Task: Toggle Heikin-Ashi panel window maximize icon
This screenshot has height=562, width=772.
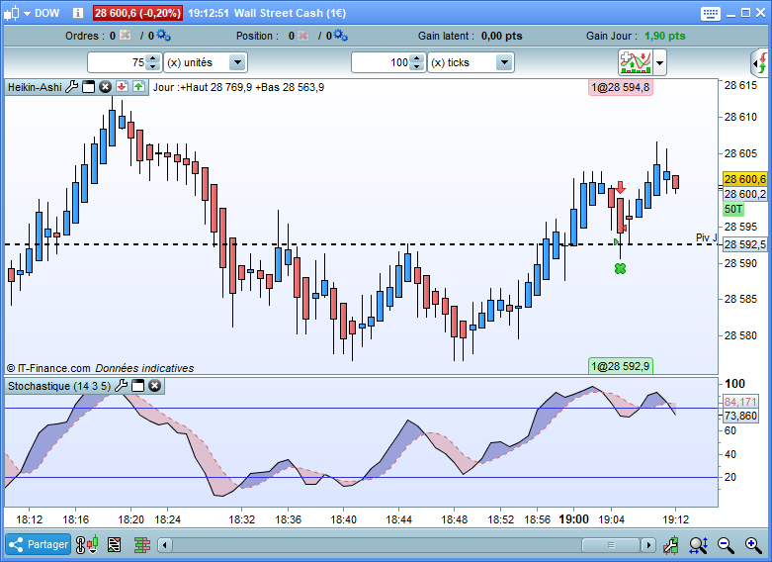Action: [89, 87]
